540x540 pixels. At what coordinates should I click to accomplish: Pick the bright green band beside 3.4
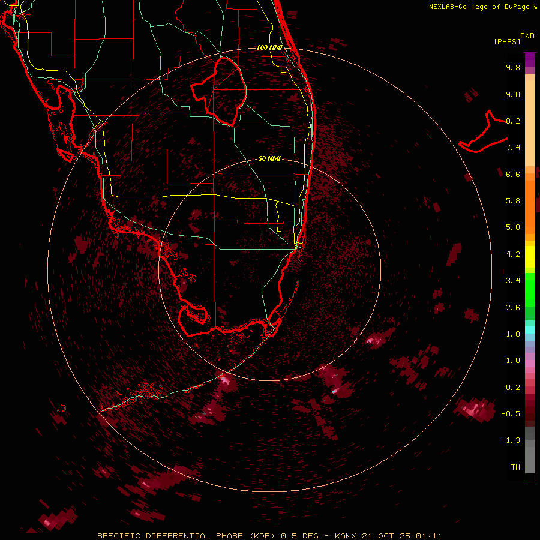pos(530,289)
